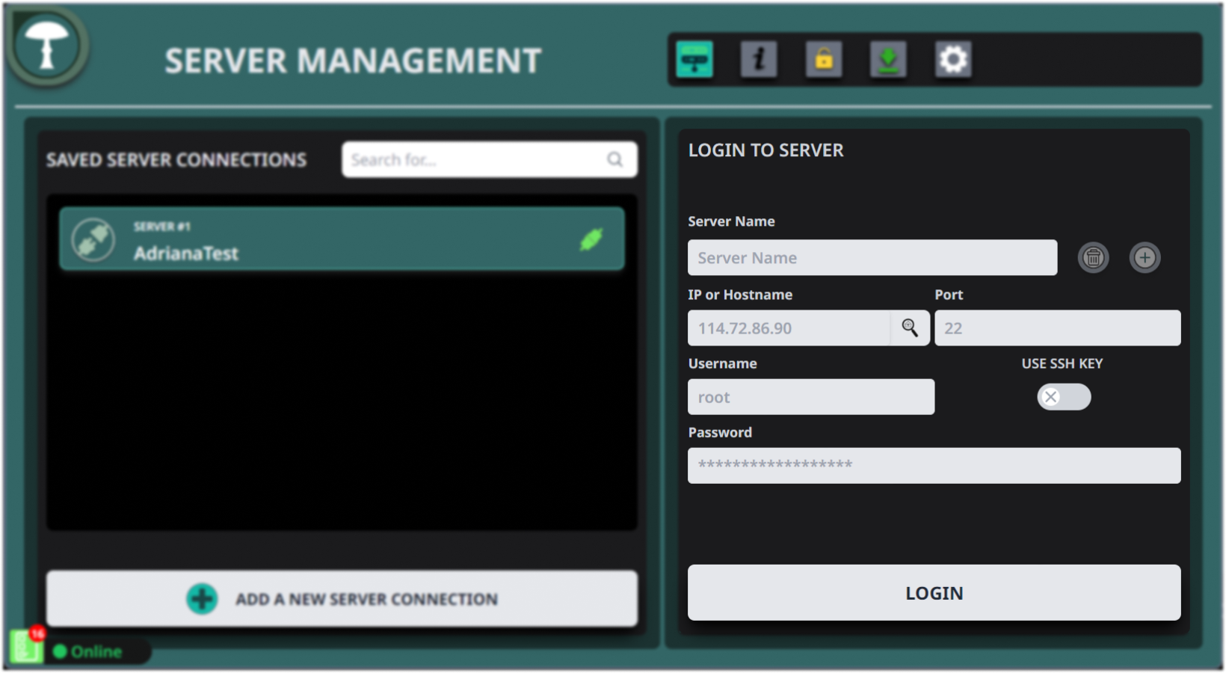Image resolution: width=1226 pixels, height=673 pixels.
Task: Click the IP or Hostname input field
Action: tap(789, 328)
